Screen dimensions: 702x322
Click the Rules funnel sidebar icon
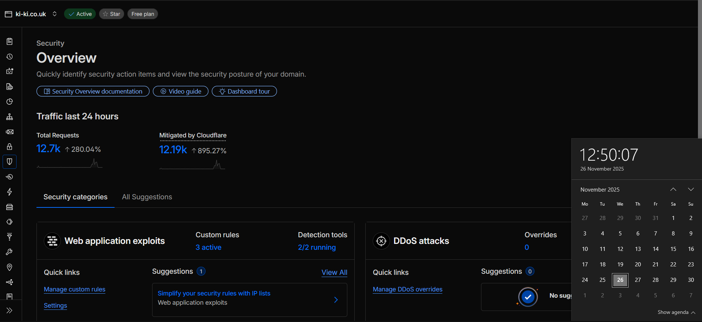tap(10, 237)
